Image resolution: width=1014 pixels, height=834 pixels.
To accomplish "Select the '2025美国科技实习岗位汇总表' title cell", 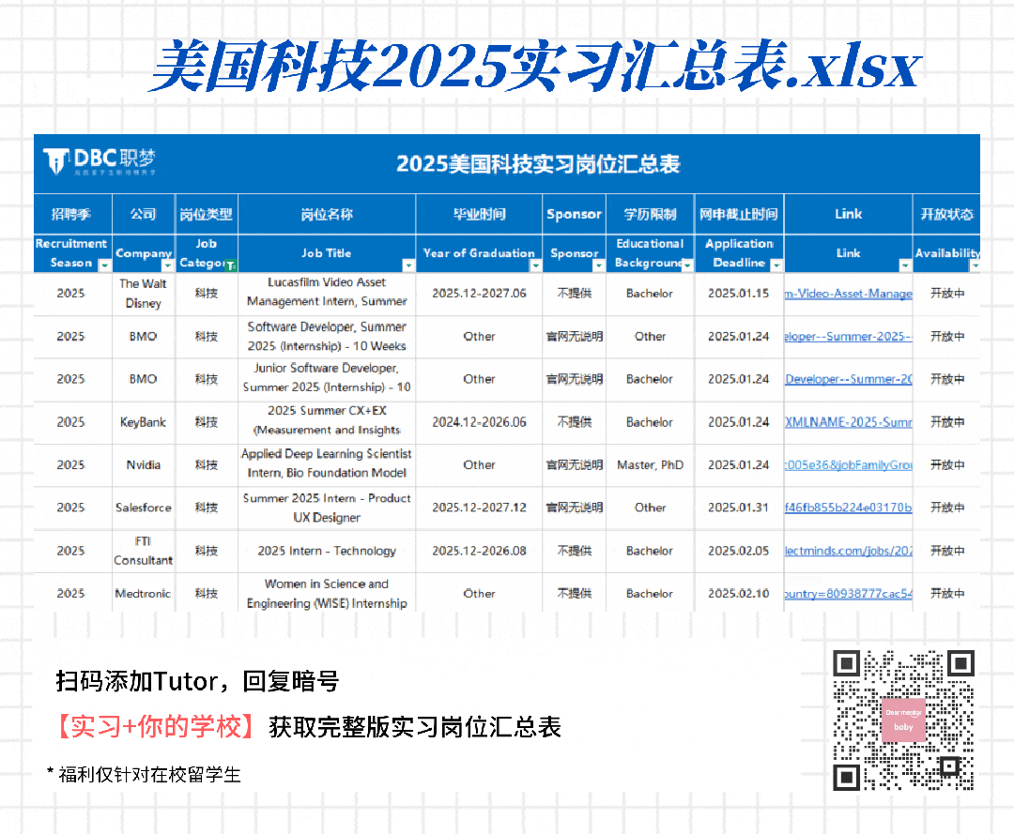I will tap(538, 164).
